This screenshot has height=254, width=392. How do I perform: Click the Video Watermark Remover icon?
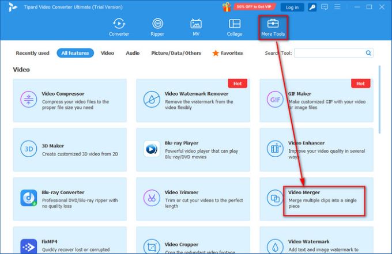tap(152, 100)
